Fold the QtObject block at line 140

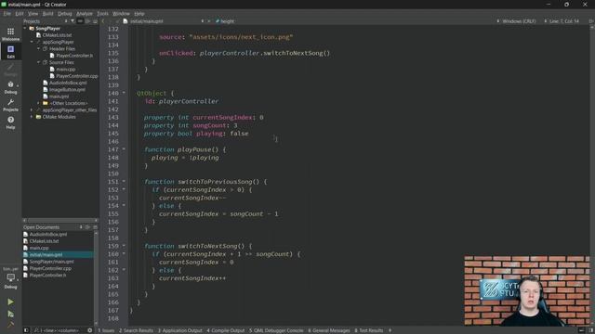coord(124,93)
